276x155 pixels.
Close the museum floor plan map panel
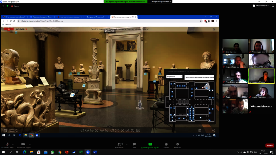click(x=213, y=72)
